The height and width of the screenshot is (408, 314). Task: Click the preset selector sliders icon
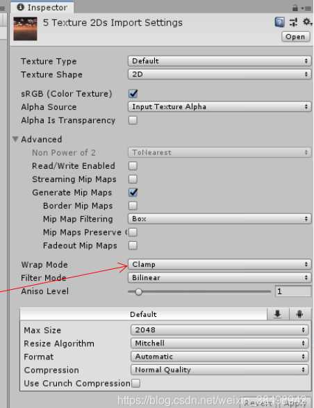point(293,22)
